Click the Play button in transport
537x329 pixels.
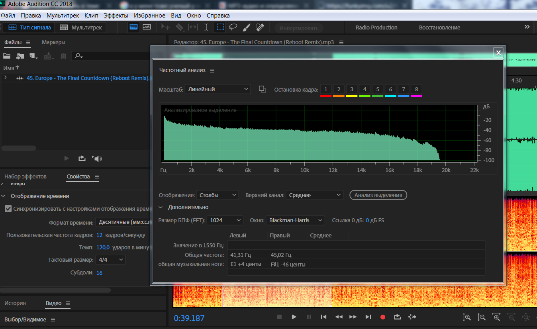click(x=294, y=317)
